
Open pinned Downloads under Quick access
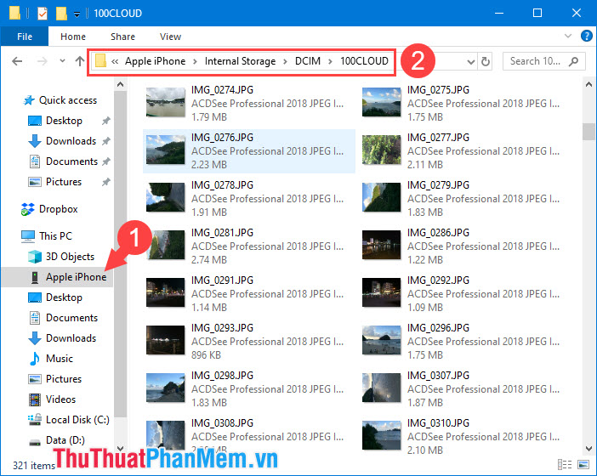point(71,141)
